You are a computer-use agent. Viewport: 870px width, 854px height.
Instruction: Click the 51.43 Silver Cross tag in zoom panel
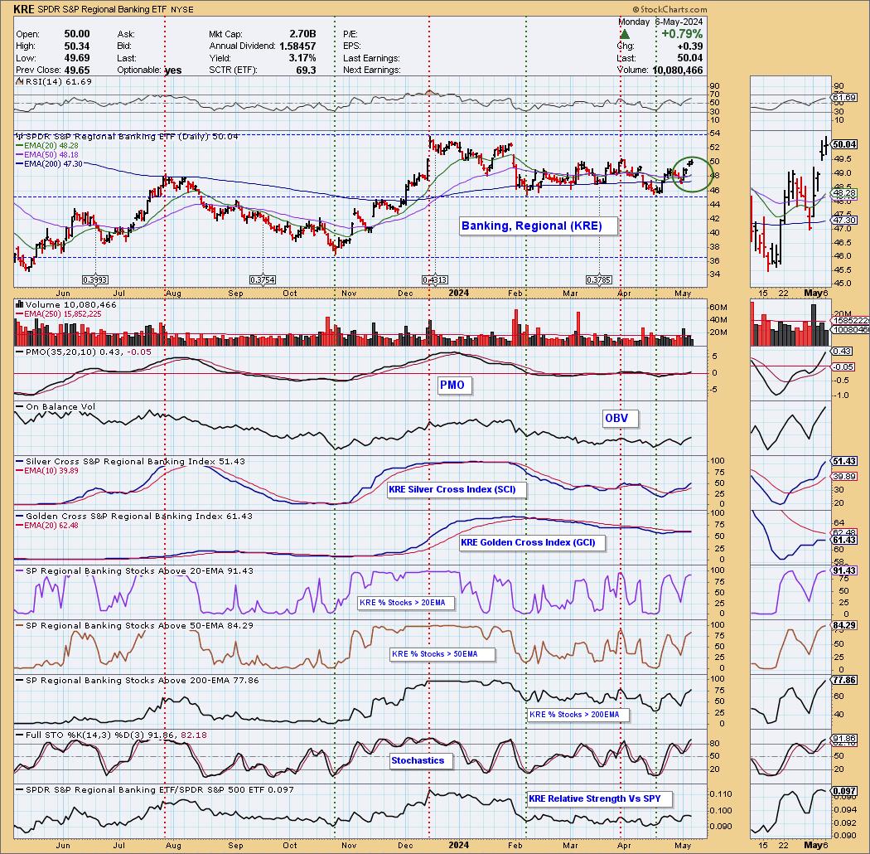click(844, 462)
